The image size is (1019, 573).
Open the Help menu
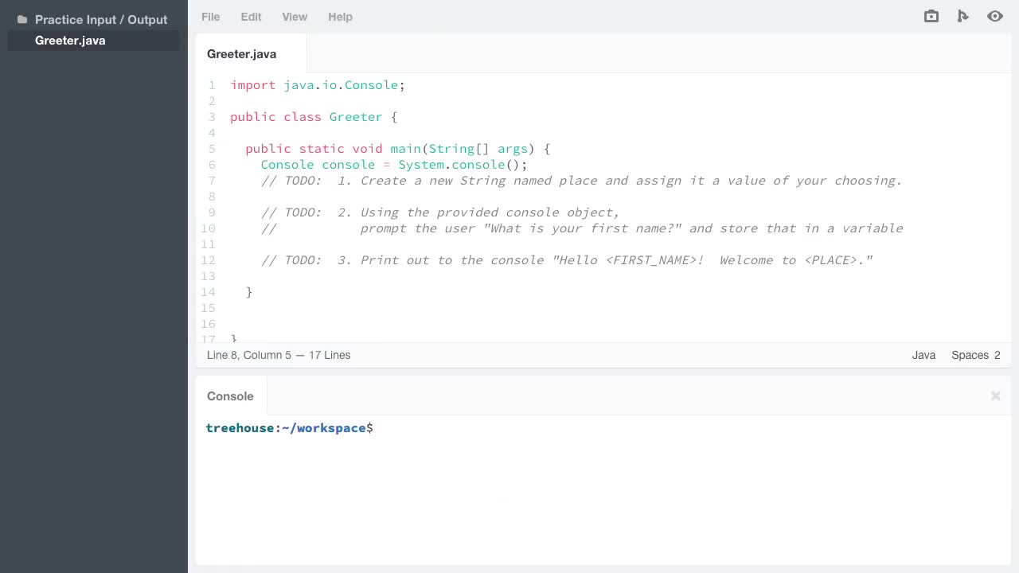click(340, 17)
